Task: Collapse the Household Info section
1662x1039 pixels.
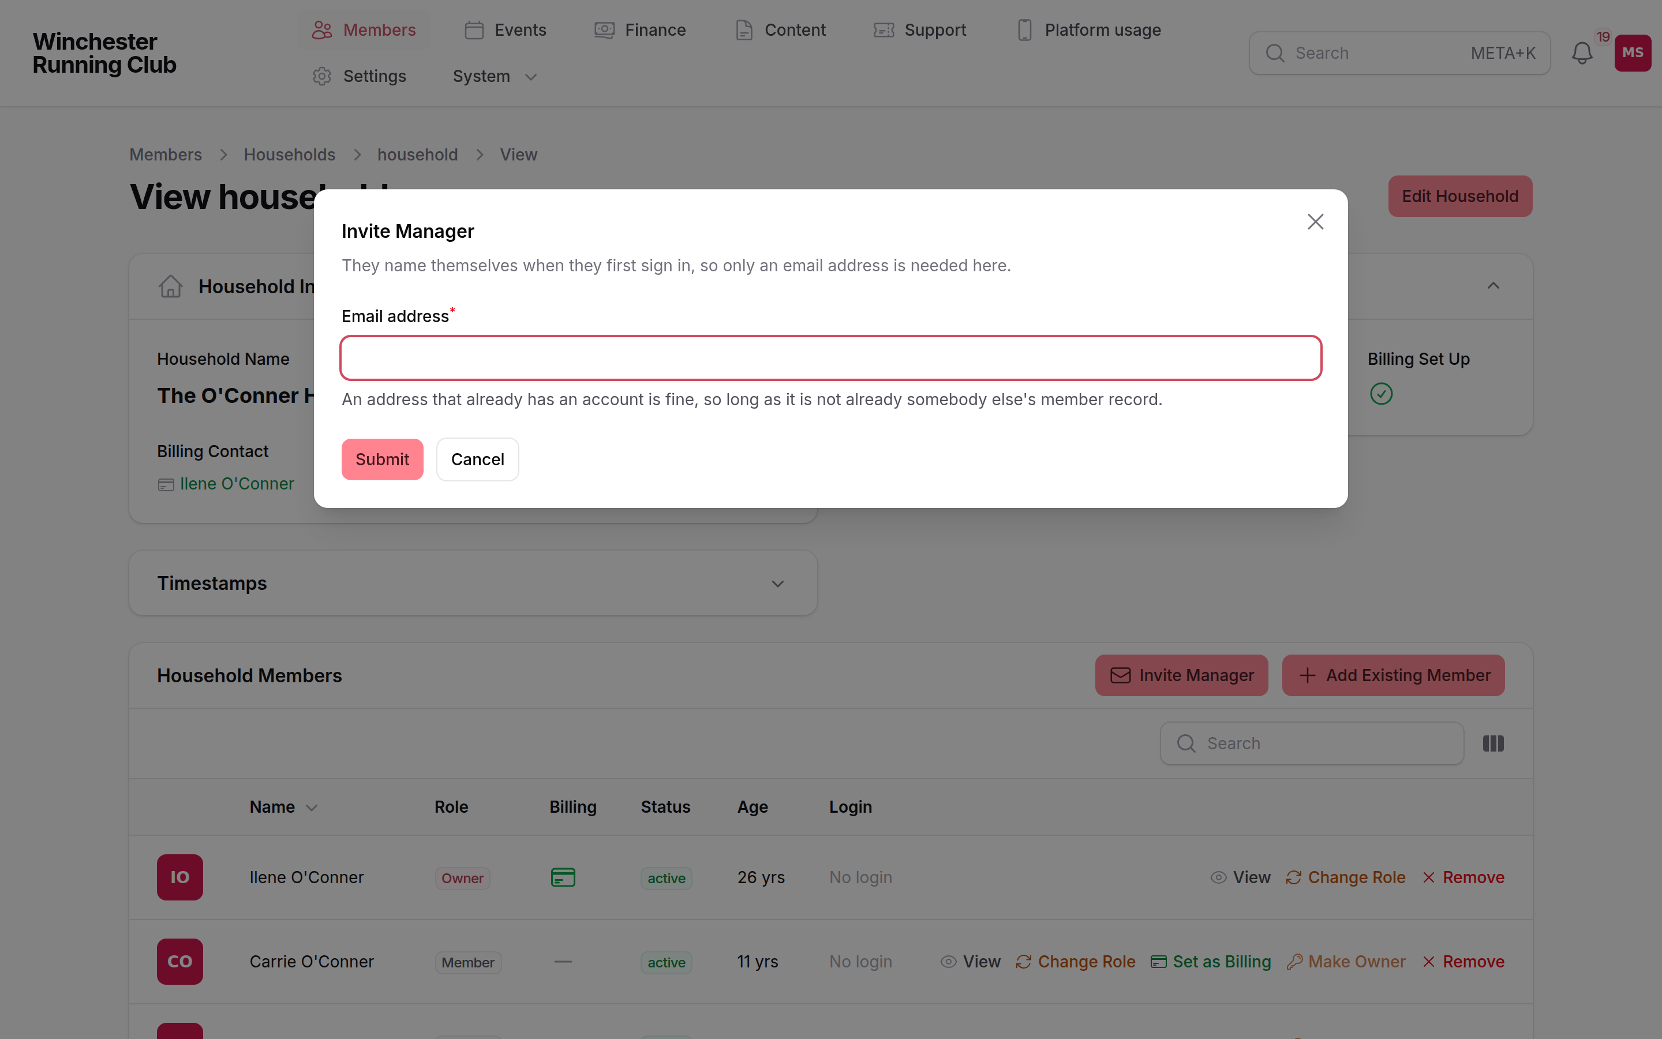Action: [x=1493, y=286]
